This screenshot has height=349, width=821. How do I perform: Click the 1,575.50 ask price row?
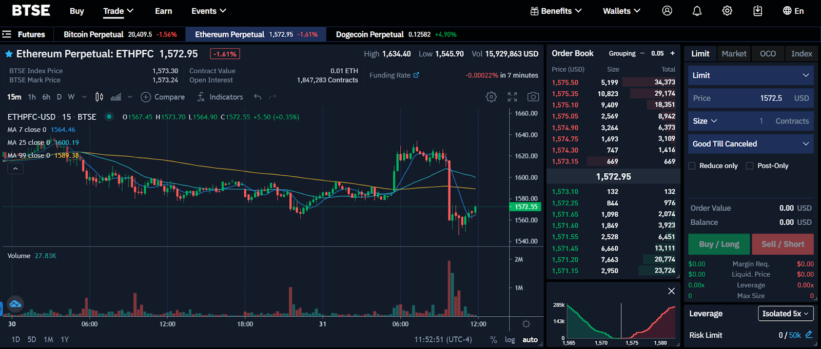pyautogui.click(x=614, y=82)
